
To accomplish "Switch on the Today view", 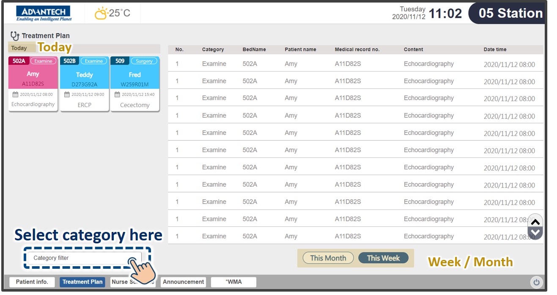I will [x=19, y=48].
